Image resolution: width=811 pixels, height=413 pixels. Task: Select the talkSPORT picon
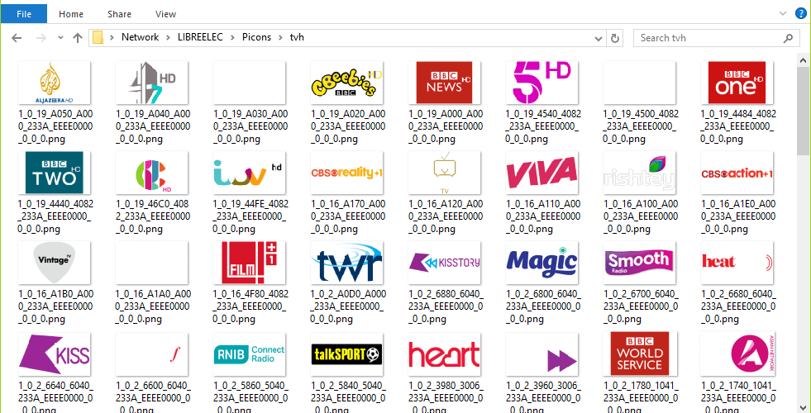point(347,354)
